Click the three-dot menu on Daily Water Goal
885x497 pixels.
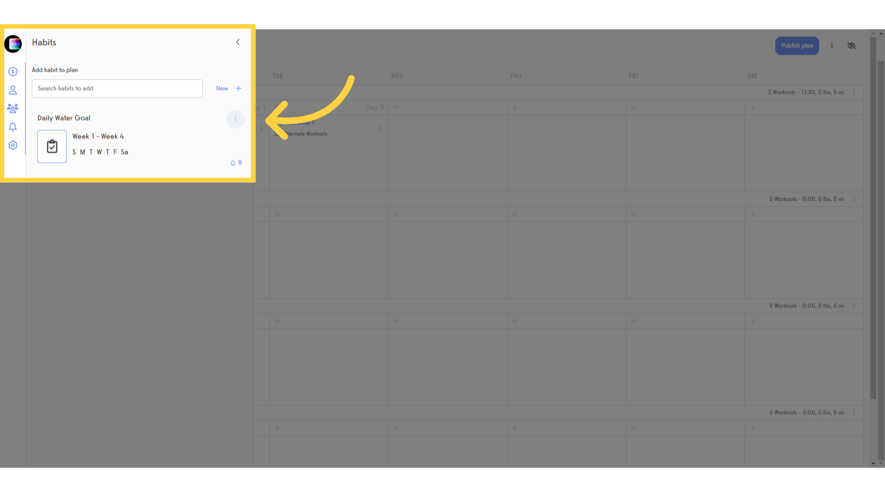tap(235, 120)
